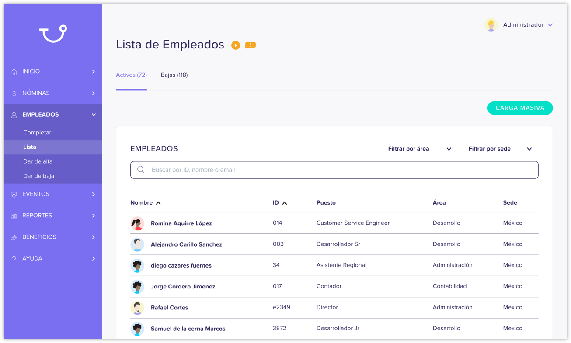Click the search by ID, name or email field
The height and width of the screenshot is (343, 571).
pyautogui.click(x=334, y=170)
